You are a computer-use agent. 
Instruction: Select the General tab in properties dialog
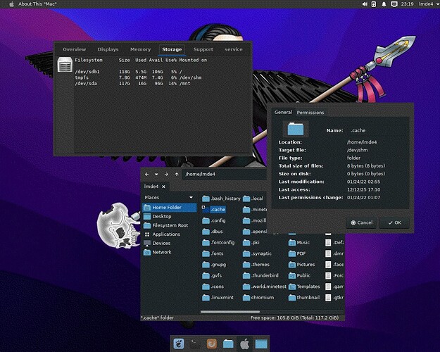click(x=283, y=112)
